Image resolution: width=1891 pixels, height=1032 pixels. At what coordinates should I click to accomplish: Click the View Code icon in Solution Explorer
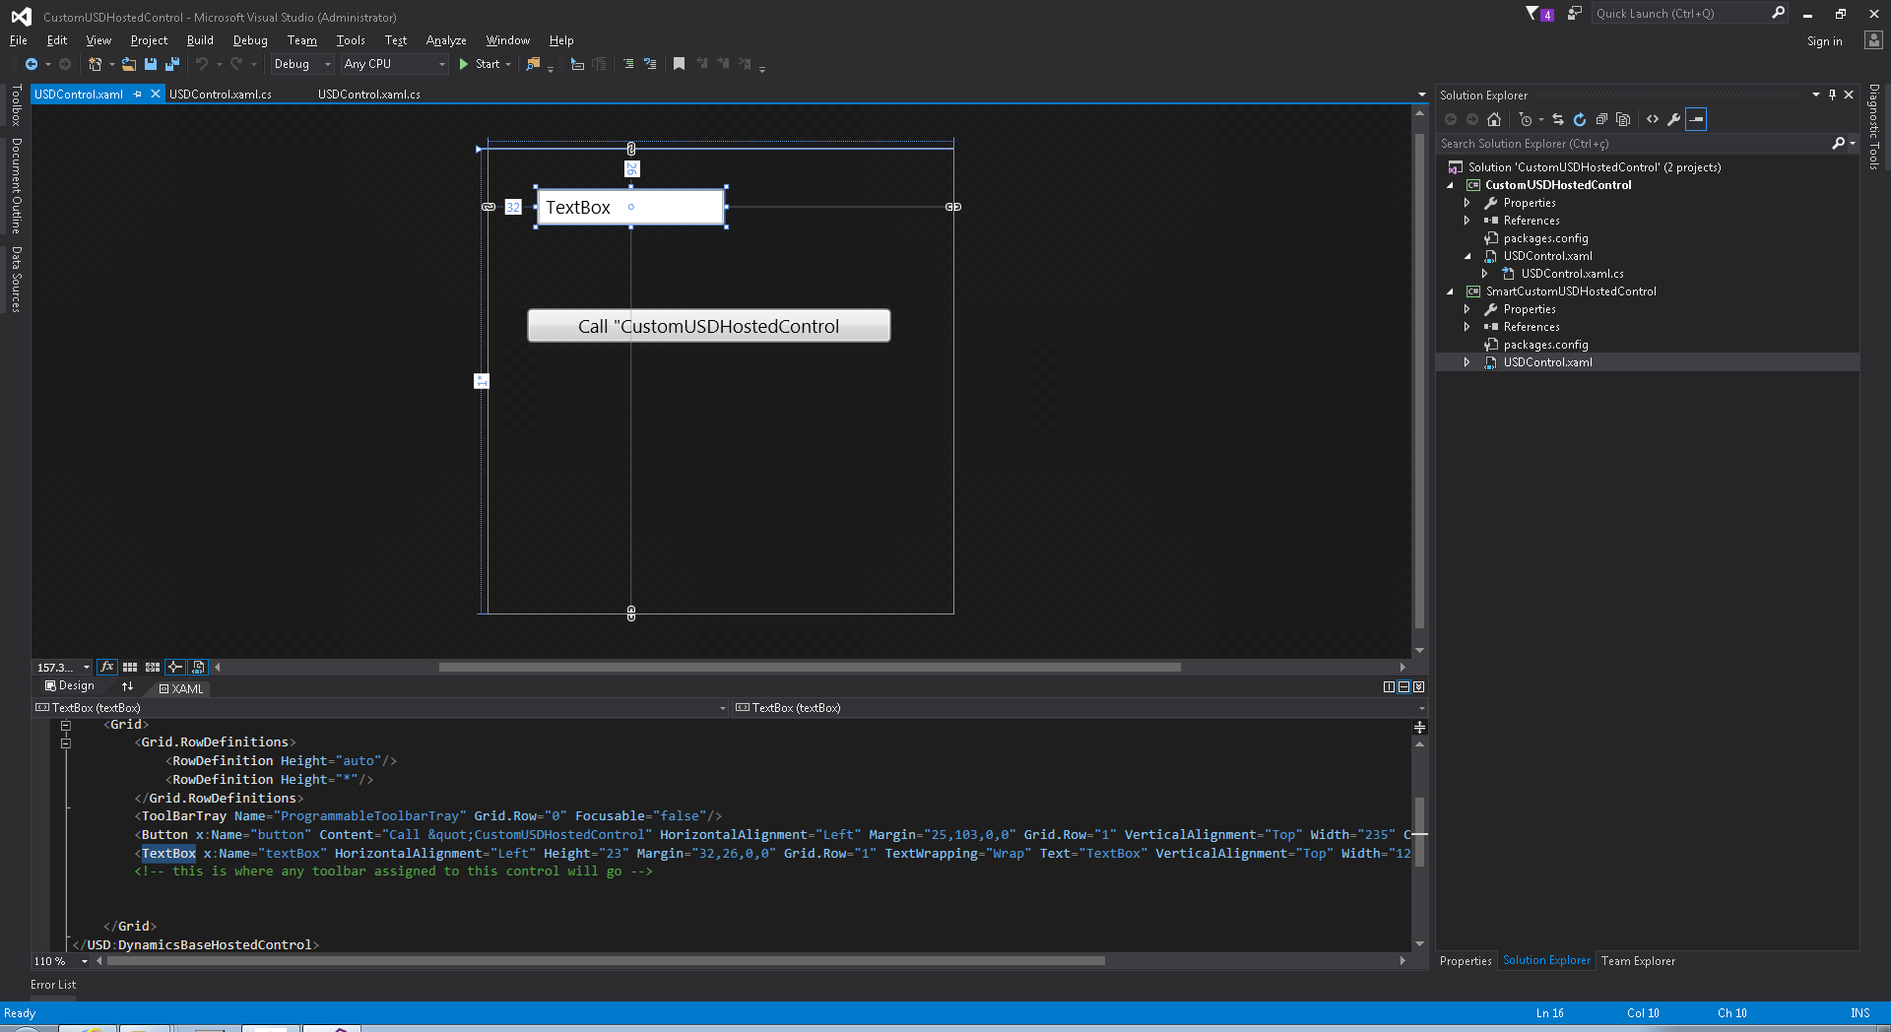(x=1653, y=119)
